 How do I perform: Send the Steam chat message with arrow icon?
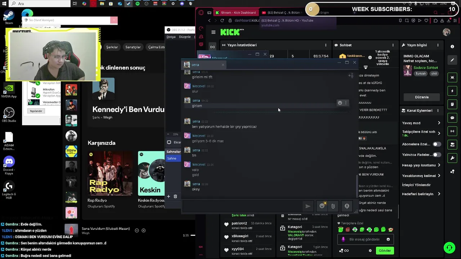coord(308,206)
